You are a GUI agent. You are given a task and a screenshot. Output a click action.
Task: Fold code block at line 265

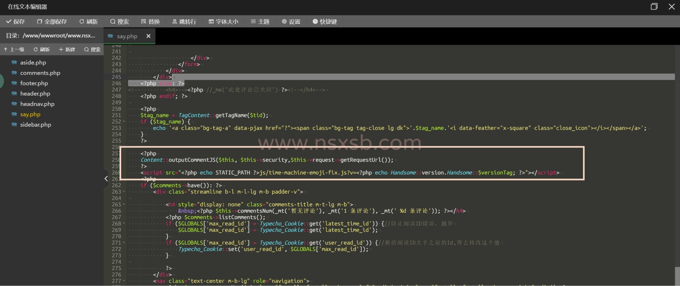tap(124, 204)
